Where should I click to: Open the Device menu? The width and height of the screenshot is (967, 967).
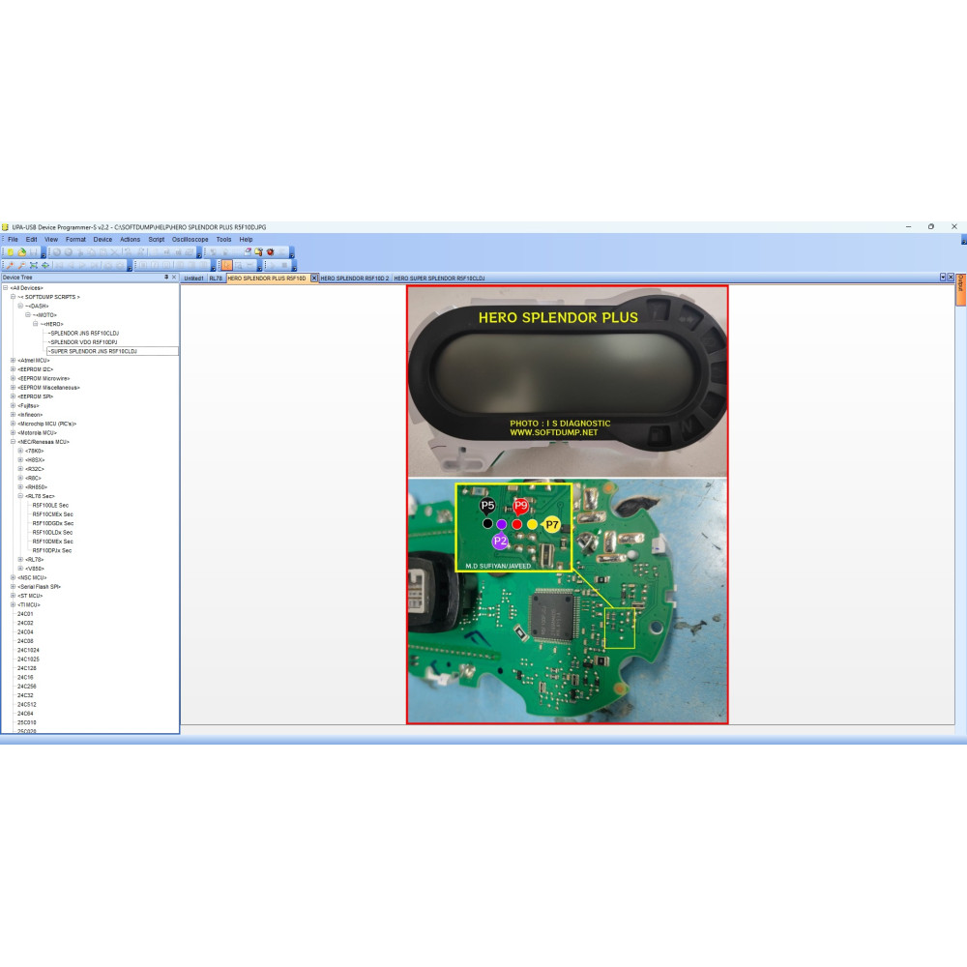coord(103,239)
